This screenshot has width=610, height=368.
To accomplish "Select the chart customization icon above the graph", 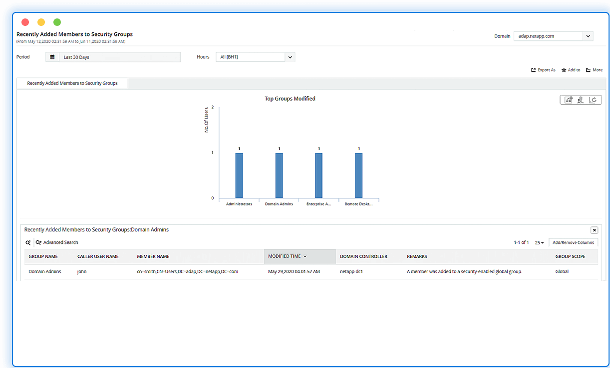I will pyautogui.click(x=568, y=100).
